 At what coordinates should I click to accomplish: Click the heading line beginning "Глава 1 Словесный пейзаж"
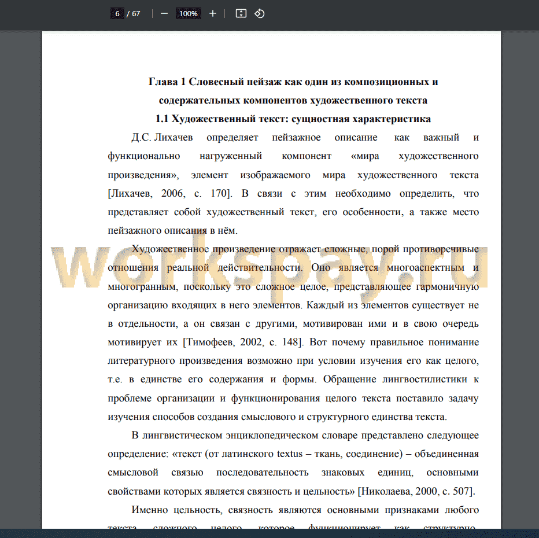coord(293,82)
